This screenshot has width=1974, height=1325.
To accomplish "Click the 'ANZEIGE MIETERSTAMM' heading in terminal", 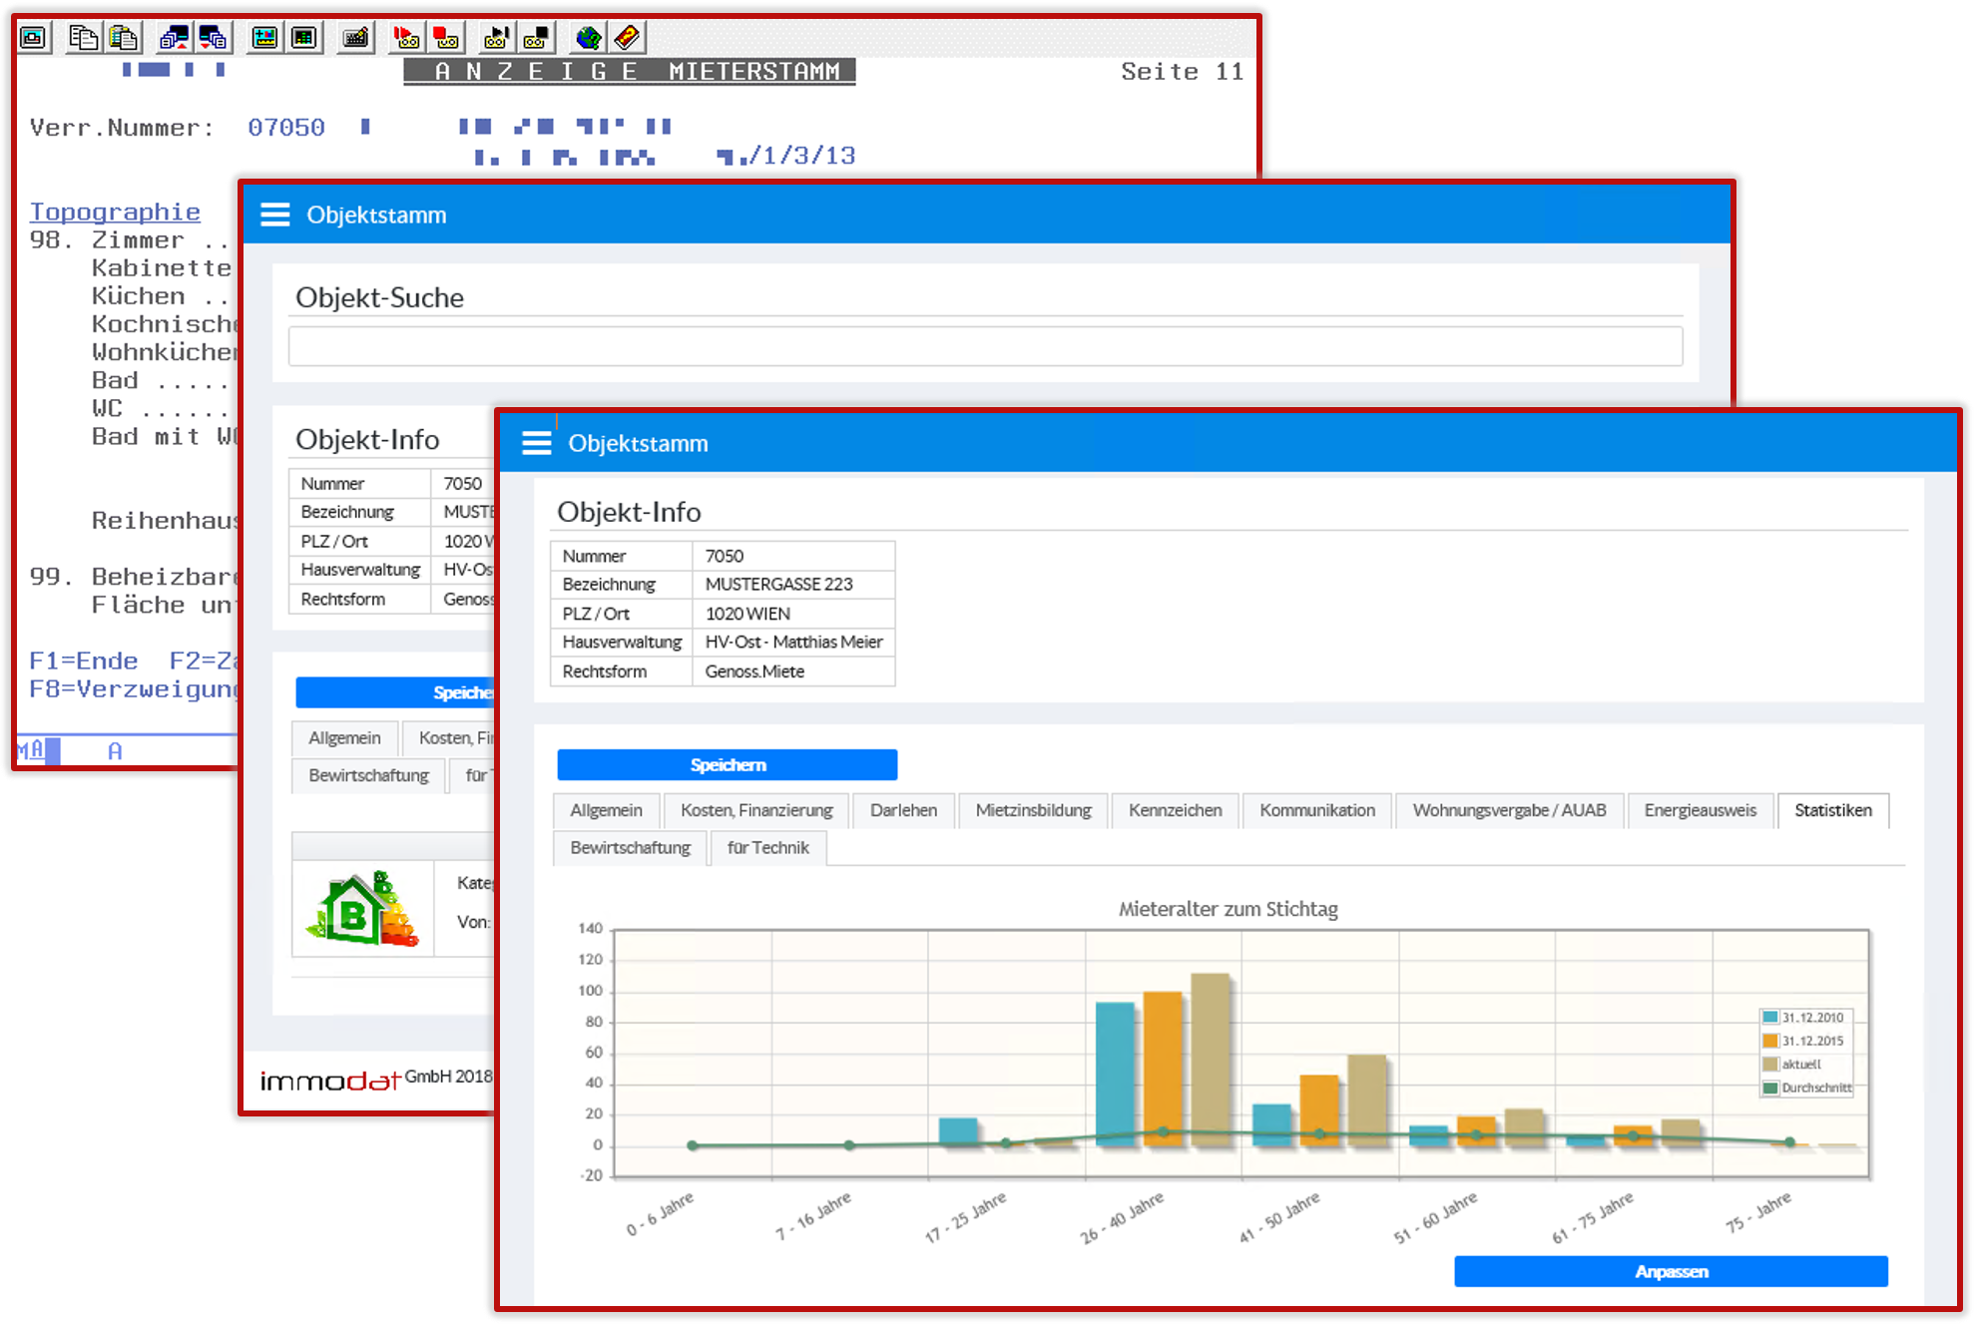I will (x=630, y=72).
